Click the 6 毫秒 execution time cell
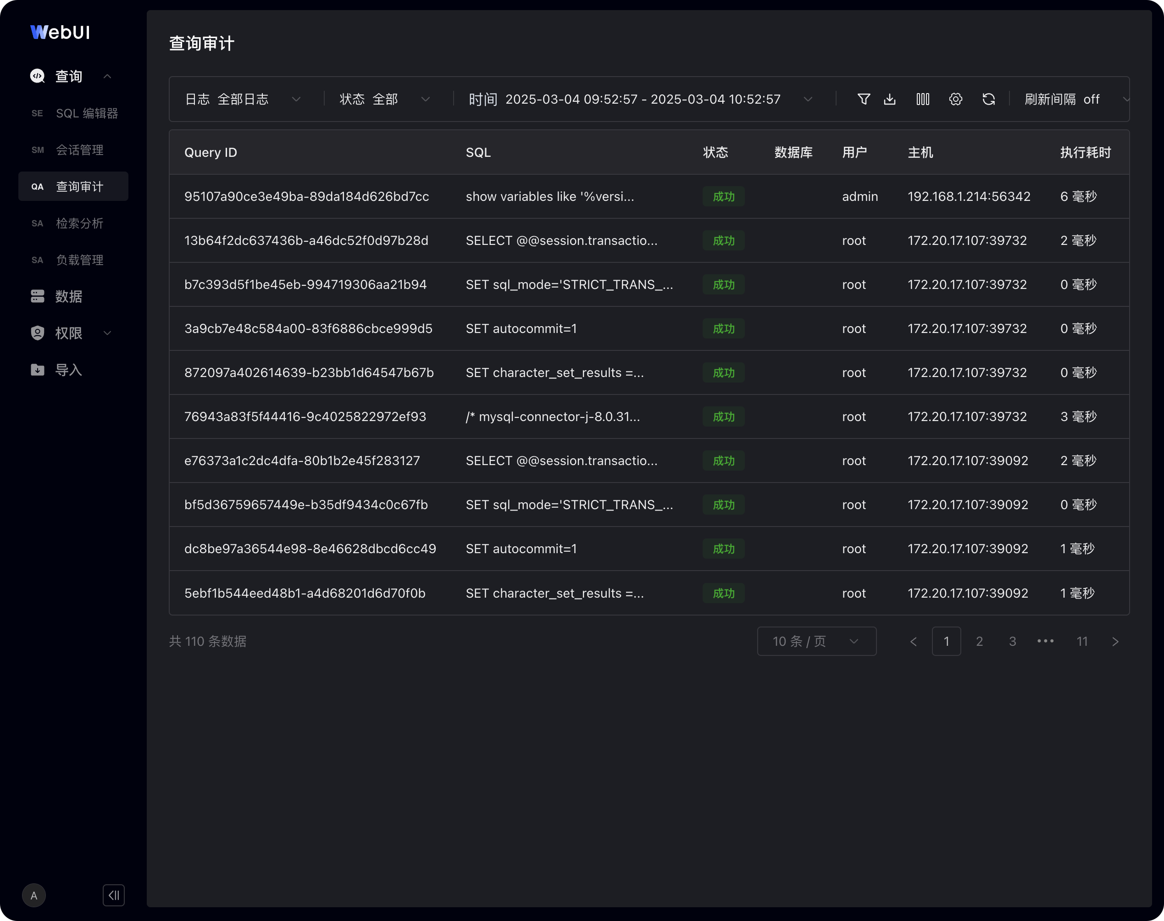 click(x=1078, y=196)
